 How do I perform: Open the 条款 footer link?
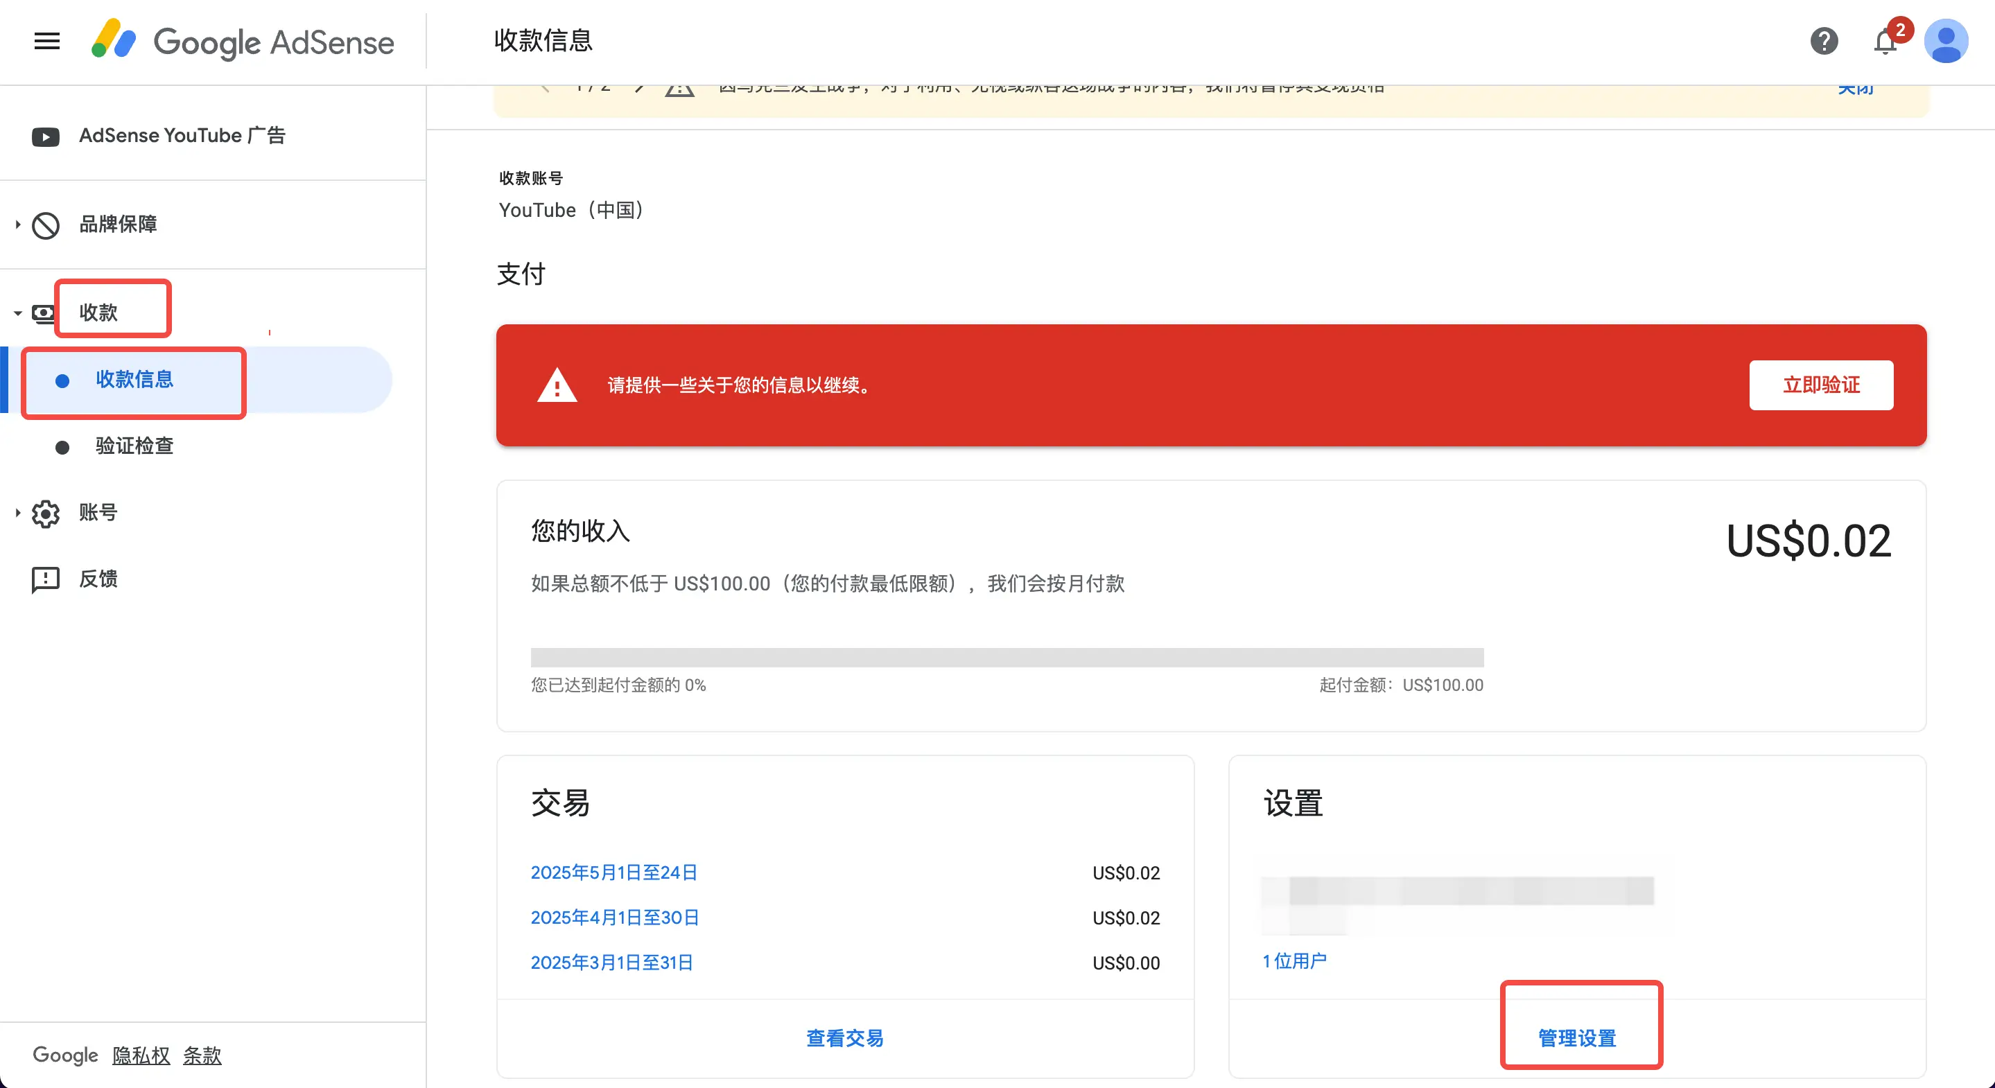coord(202,1055)
